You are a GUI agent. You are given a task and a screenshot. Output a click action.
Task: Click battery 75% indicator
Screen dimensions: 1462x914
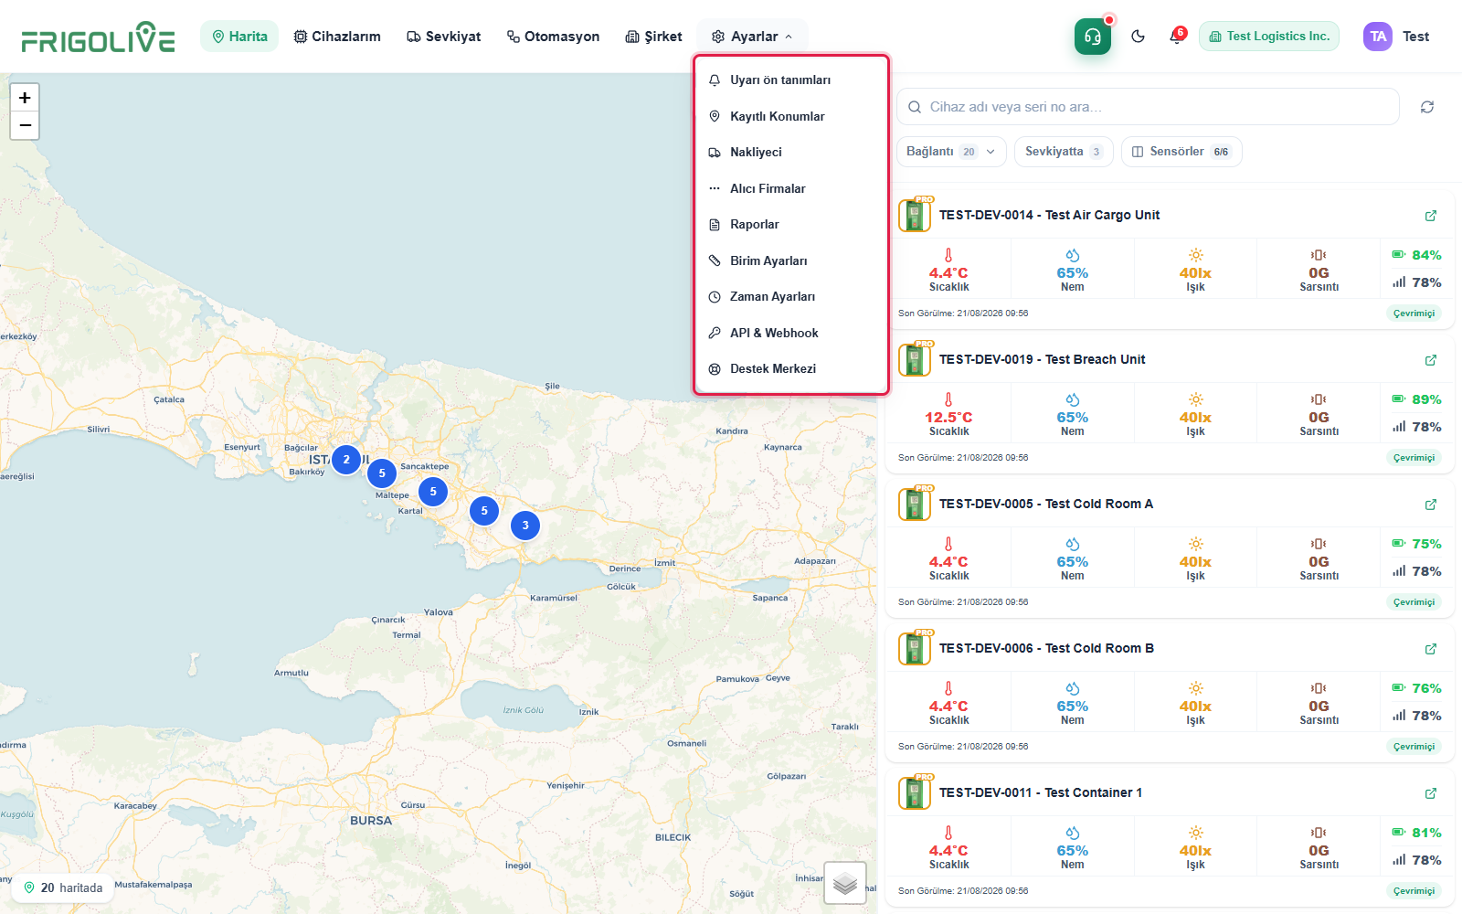(x=1416, y=544)
